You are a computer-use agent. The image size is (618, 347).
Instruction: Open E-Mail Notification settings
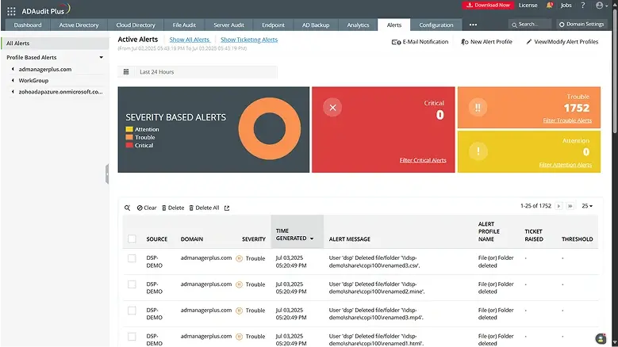point(420,42)
